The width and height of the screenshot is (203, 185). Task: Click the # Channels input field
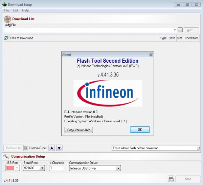coord(57,168)
